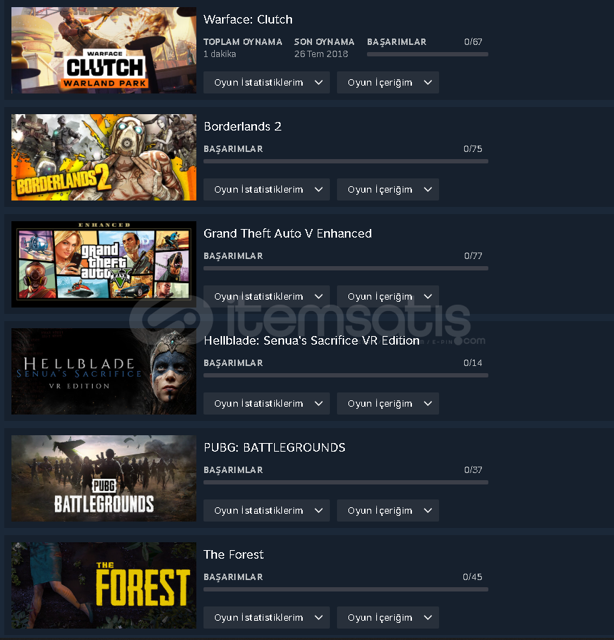This screenshot has height=640, width=614.
Task: Select the Grand Theft Auto V Enhanced artwork
Action: click(x=104, y=264)
